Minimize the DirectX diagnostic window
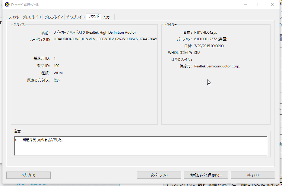 (245, 5)
